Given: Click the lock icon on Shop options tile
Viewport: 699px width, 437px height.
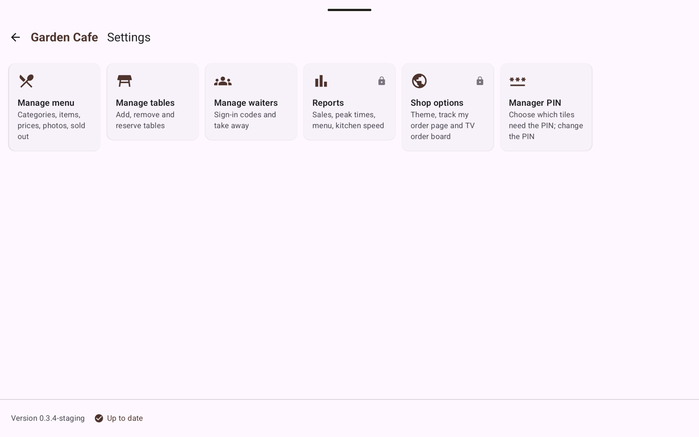Looking at the screenshot, I should pos(480,81).
